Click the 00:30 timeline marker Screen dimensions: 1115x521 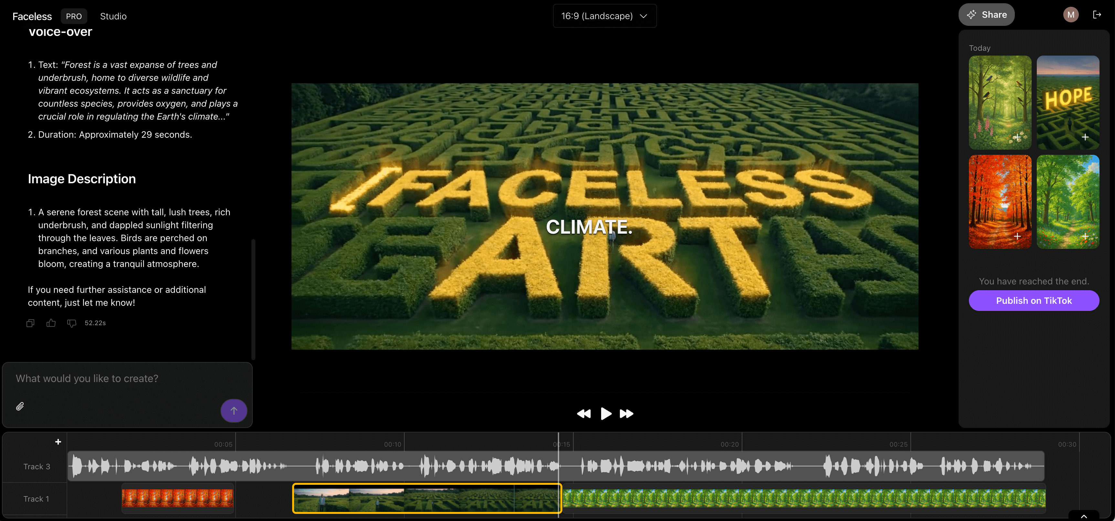(x=1067, y=444)
